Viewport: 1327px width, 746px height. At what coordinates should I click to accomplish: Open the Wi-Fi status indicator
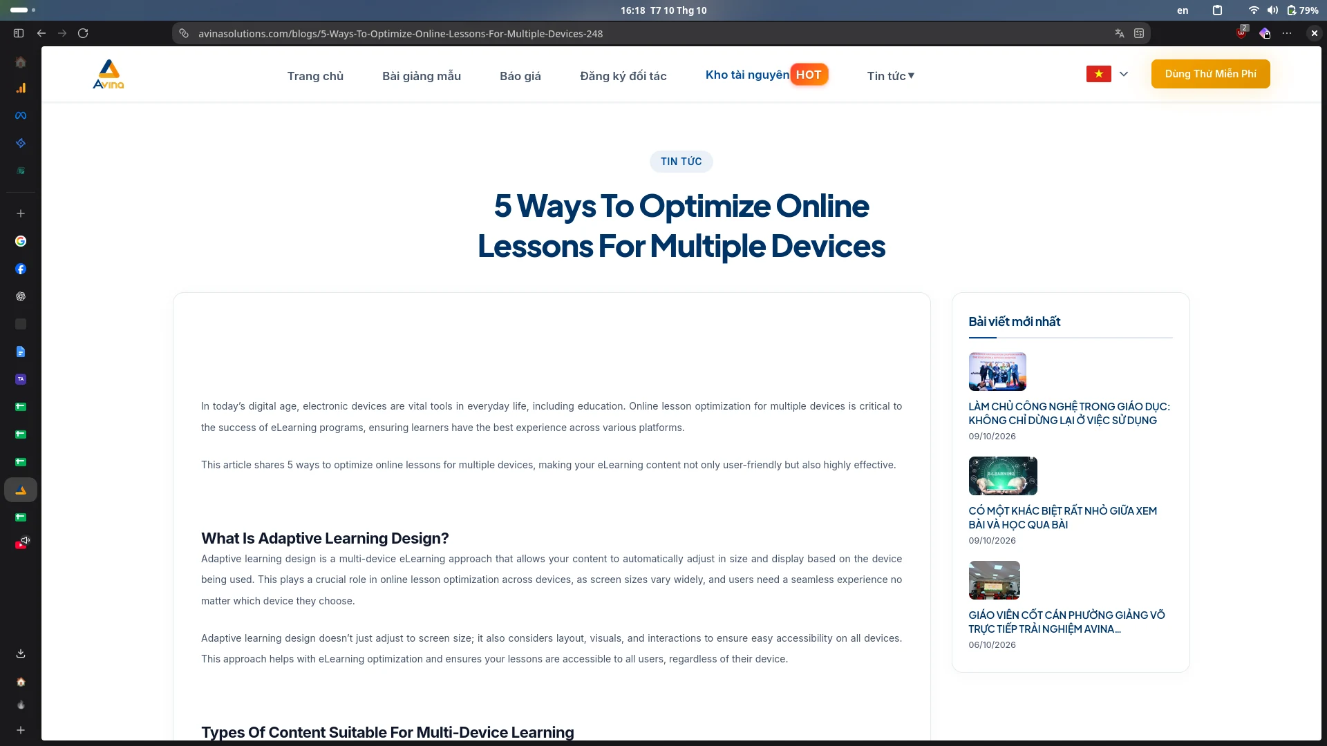pos(1253,10)
